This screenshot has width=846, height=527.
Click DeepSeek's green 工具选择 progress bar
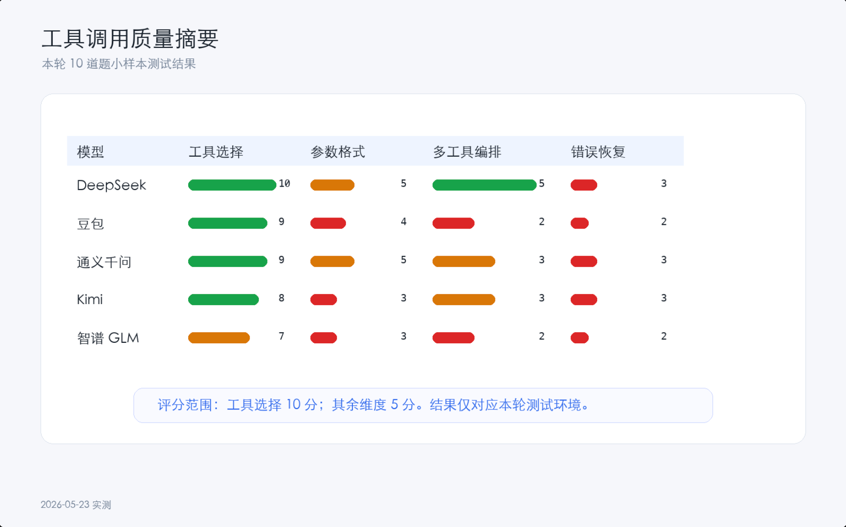tap(232, 185)
